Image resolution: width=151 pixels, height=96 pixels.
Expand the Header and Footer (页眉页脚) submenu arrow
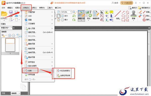point(52,12)
